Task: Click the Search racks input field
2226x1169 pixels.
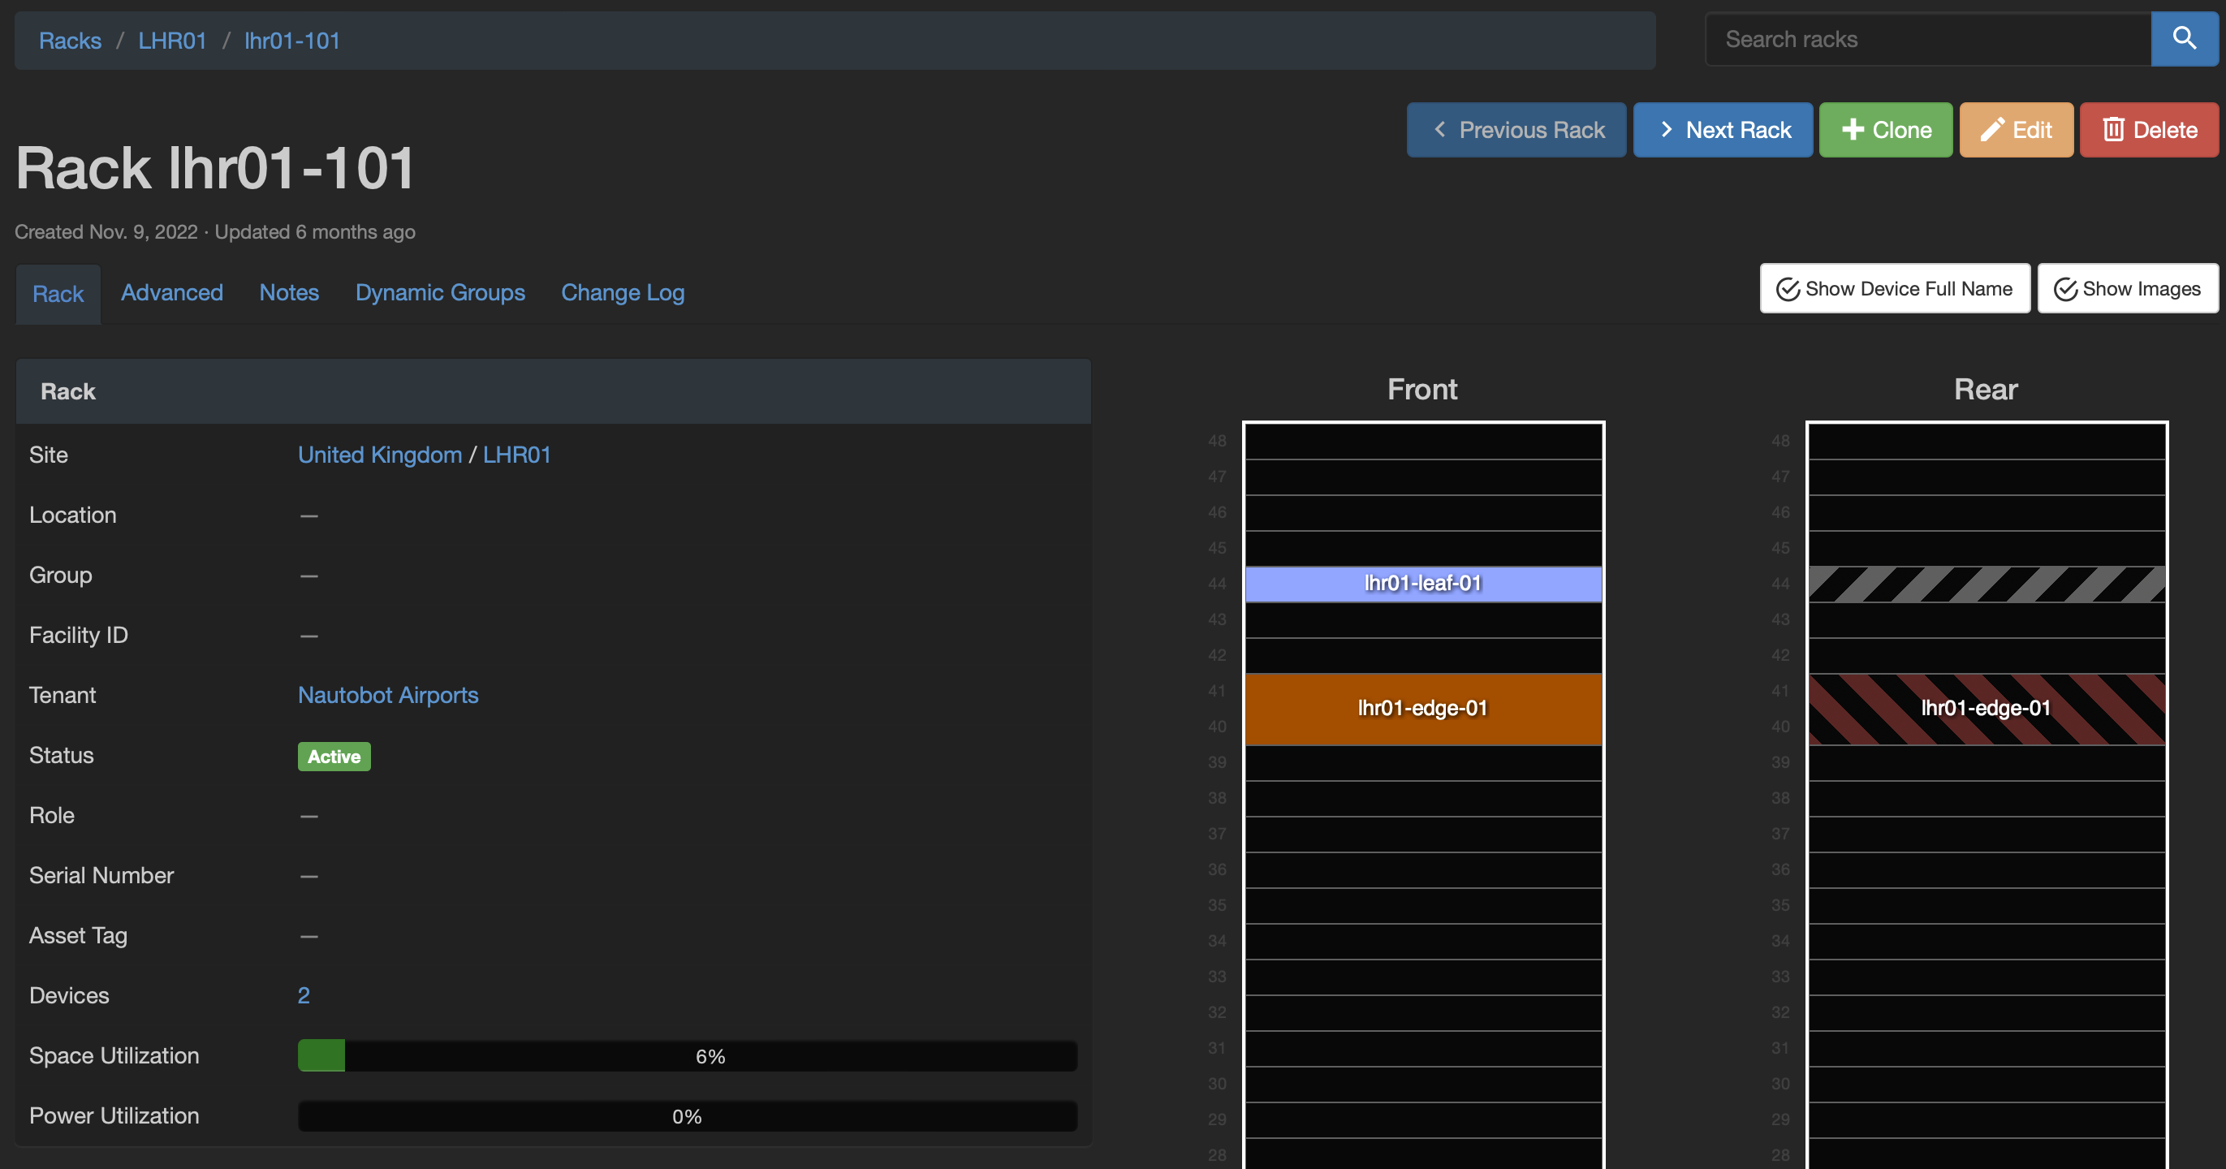Action: (x=1927, y=39)
